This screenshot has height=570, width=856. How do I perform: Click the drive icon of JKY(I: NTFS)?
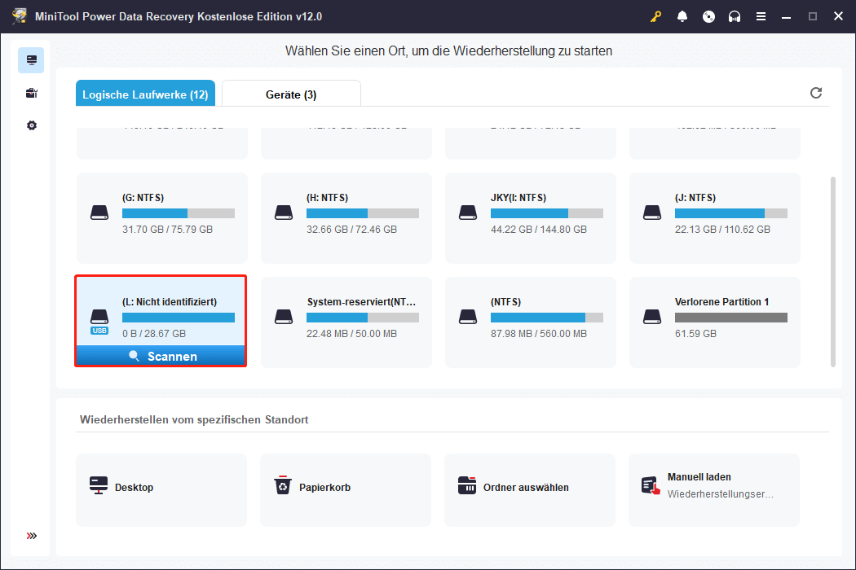pyautogui.click(x=468, y=213)
